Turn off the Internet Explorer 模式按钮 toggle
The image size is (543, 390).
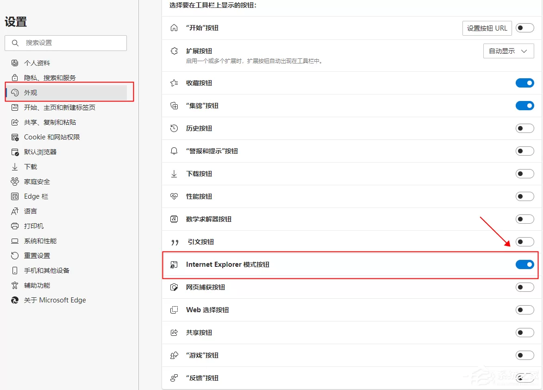click(x=524, y=264)
